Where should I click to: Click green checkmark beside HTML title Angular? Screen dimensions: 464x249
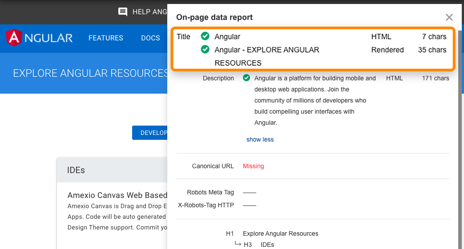click(x=205, y=36)
